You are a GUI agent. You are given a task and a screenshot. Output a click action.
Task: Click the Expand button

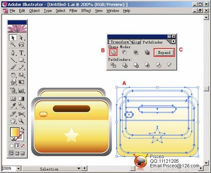pos(164,52)
